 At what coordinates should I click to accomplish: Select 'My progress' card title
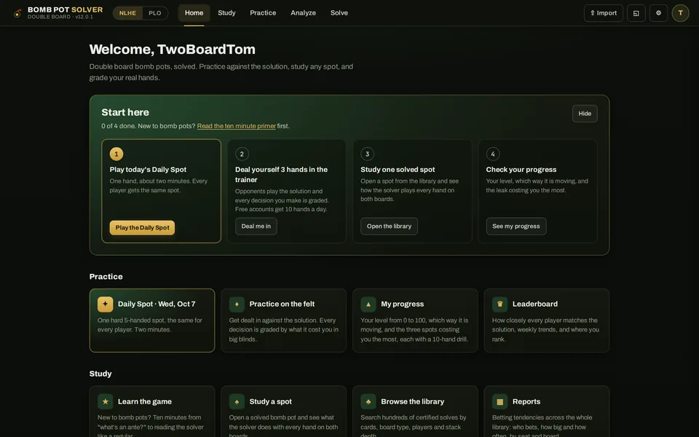pos(402,304)
